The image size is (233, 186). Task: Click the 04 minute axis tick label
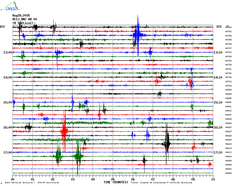point(93,179)
